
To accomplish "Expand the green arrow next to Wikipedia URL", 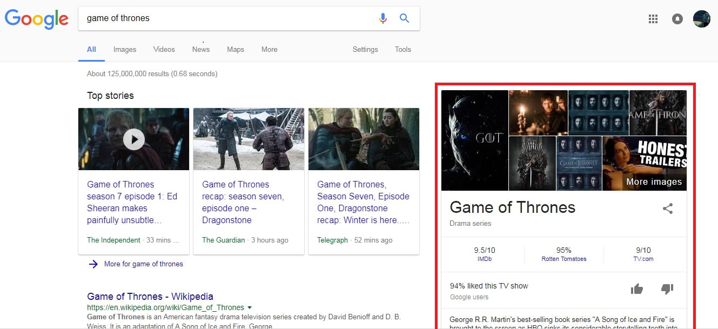I will pyautogui.click(x=249, y=307).
